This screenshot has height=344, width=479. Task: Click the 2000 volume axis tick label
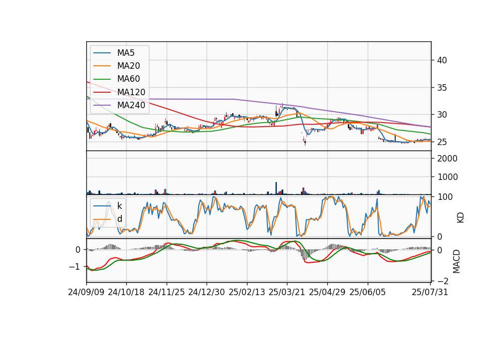click(448, 159)
